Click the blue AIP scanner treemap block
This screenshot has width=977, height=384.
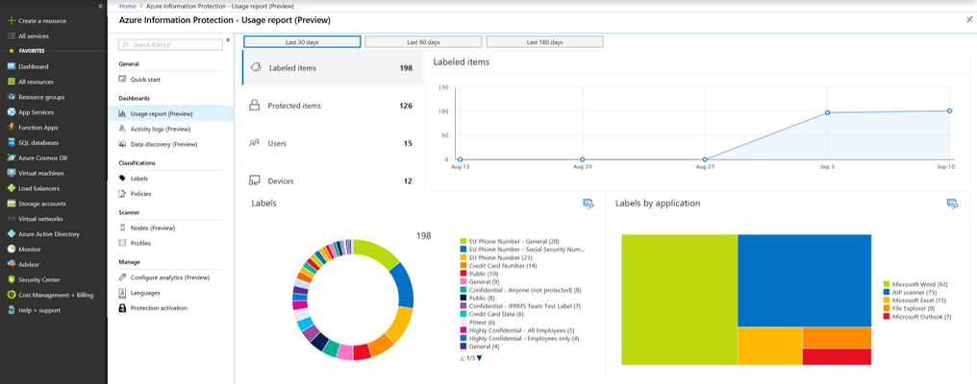tap(805, 280)
